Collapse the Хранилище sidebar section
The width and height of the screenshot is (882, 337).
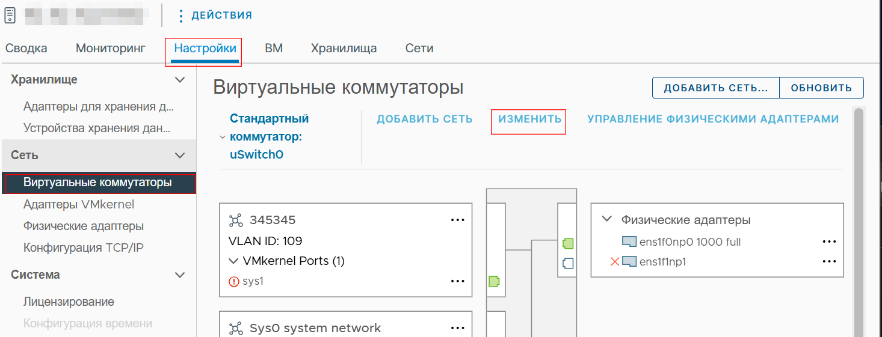tap(179, 80)
